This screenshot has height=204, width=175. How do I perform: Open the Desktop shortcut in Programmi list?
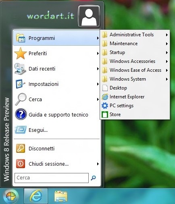point(135,88)
